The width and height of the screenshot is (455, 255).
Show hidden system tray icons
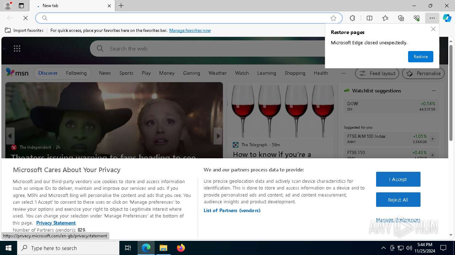click(x=383, y=248)
